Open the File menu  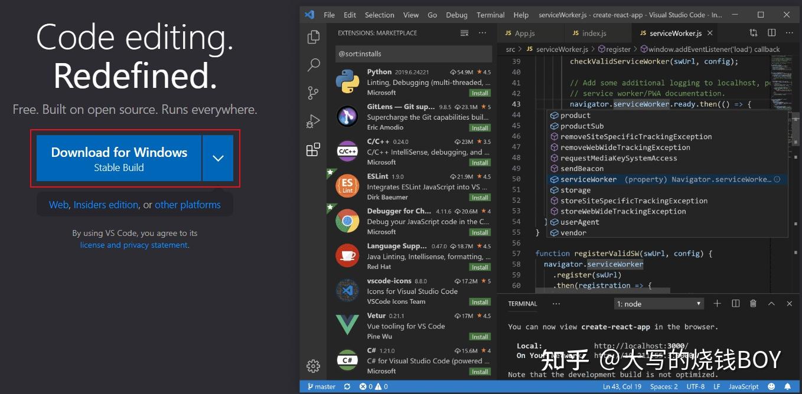[329, 15]
